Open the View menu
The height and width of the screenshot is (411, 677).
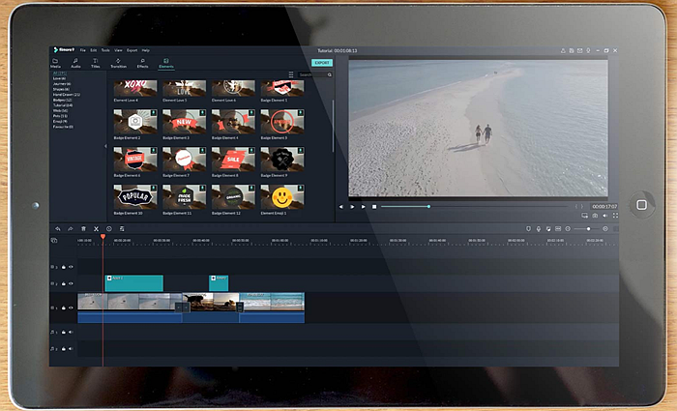click(118, 50)
